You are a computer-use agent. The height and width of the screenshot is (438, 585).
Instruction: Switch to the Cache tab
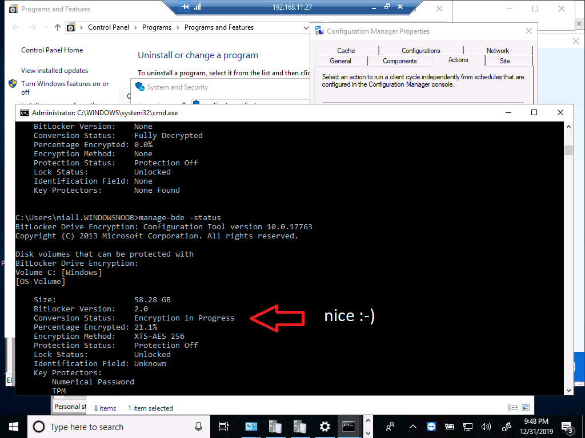point(346,51)
